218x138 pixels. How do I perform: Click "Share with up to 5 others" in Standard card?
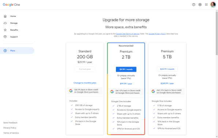click(87, 113)
